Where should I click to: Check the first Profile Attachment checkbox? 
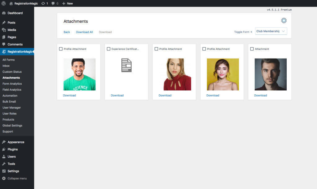[61, 49]
